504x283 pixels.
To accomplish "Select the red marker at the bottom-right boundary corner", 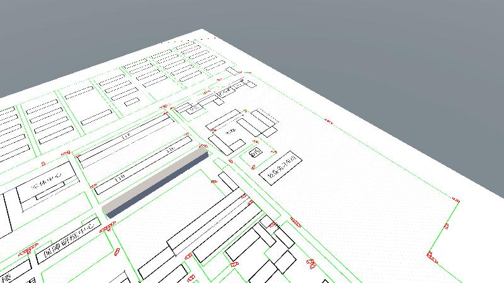I will point(431,255).
